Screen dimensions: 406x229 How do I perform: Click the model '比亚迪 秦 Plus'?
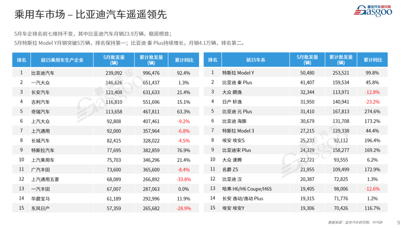point(237,82)
